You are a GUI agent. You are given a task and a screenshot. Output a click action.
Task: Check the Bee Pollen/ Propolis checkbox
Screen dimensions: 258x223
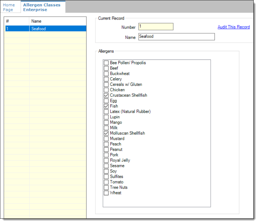tap(106, 63)
